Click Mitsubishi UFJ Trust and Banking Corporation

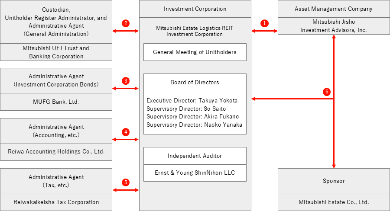pyautogui.click(x=56, y=52)
